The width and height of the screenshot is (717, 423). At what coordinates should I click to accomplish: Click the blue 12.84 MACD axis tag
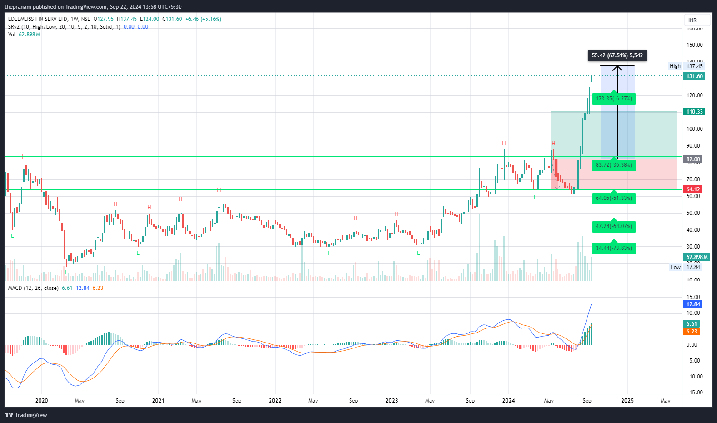tap(693, 304)
